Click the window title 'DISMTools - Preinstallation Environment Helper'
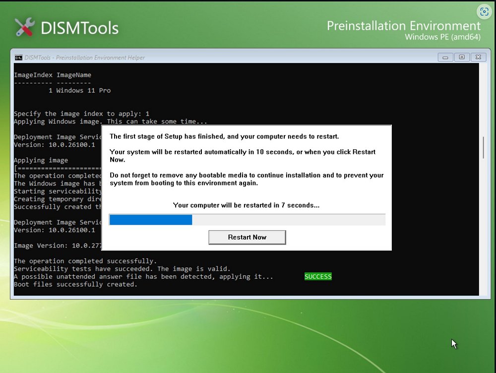 [85, 58]
